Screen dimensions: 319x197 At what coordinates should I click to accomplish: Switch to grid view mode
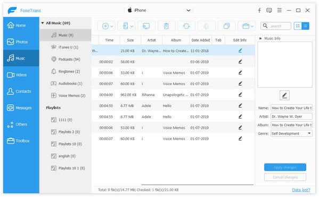298,26
